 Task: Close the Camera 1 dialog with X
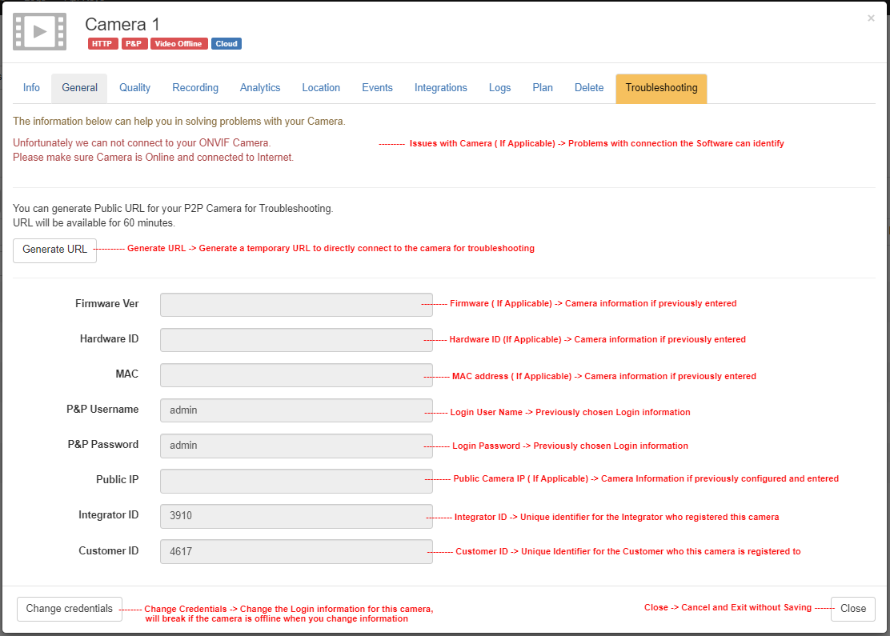point(871,18)
